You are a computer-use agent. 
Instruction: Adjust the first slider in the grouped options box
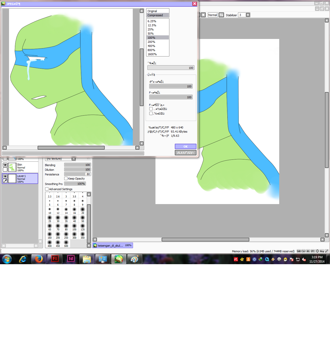tap(171, 86)
